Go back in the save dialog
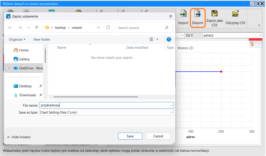Image resolution: width=266 pixels, height=156 pixels. tap(10, 28)
